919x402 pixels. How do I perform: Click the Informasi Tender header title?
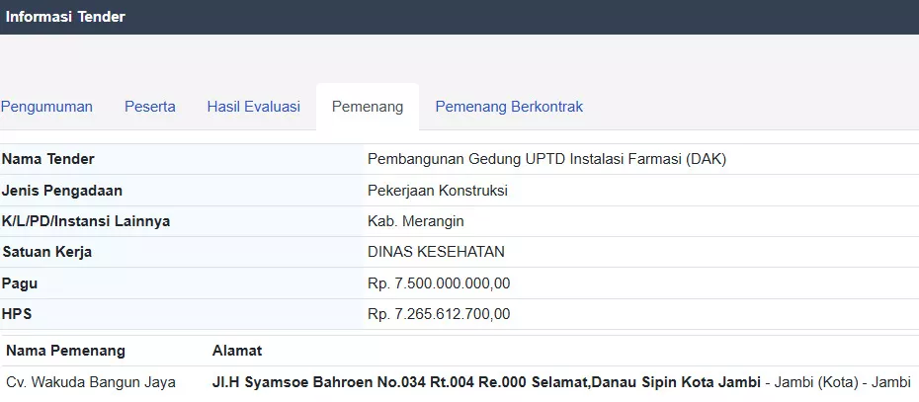pos(65,17)
